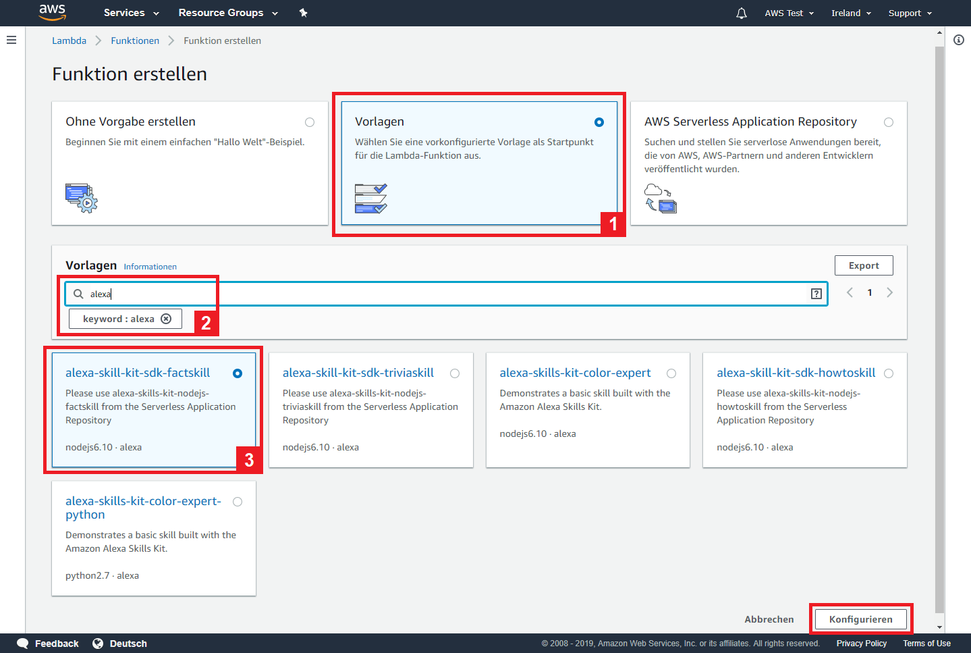This screenshot has height=653, width=971.
Task: Click the Feedback speech bubble icon
Action: (23, 644)
